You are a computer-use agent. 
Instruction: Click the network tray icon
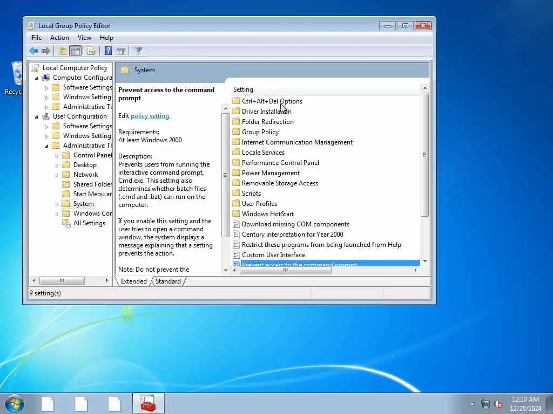click(485, 404)
